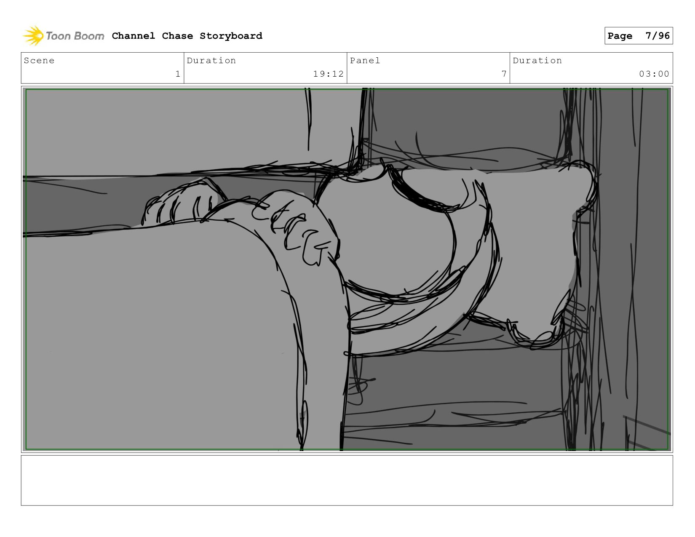Click the 'Page 7/96' box
This screenshot has height=537, width=695.
(x=639, y=36)
